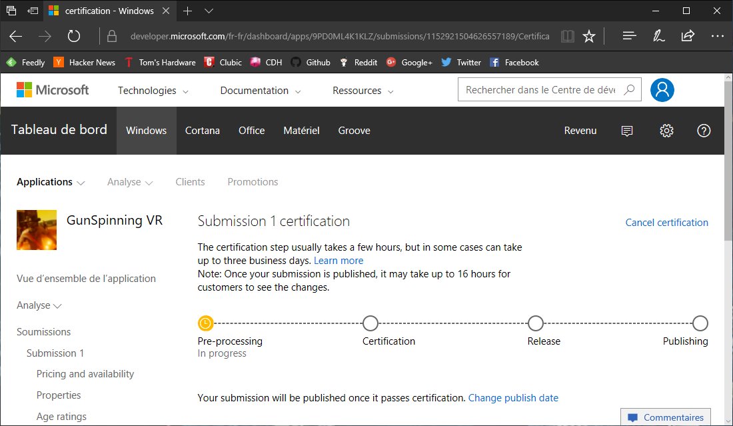Open Twitter bookmark
Screen dimensions: 733x426
pyautogui.click(x=461, y=62)
